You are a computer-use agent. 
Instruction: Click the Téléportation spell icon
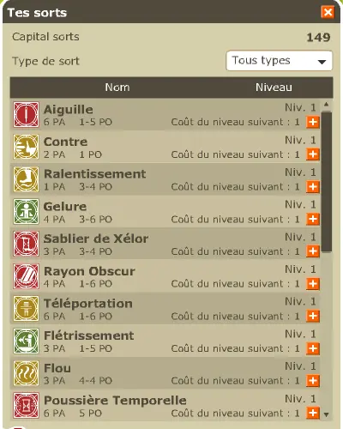(x=26, y=309)
